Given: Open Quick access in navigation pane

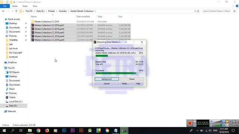Looking at the screenshot, I should (x=13, y=19).
